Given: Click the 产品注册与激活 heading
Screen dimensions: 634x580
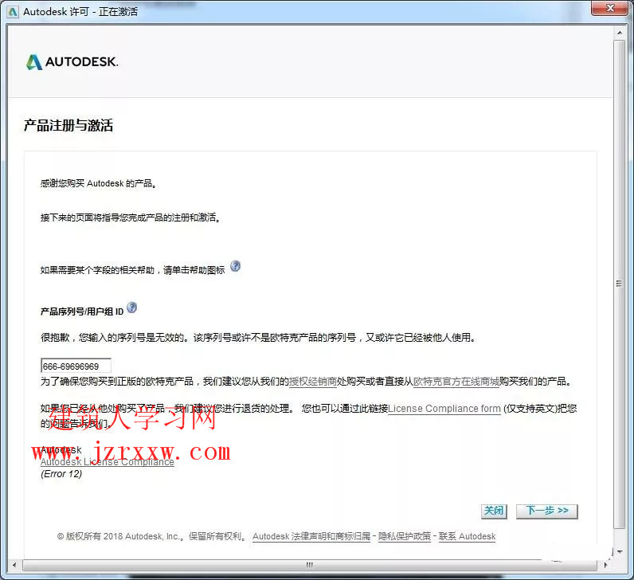Looking at the screenshot, I should click(x=68, y=125).
